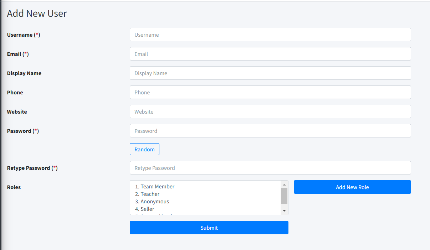This screenshot has height=250, width=430.
Task: Click the Website text field
Action: tap(270, 111)
